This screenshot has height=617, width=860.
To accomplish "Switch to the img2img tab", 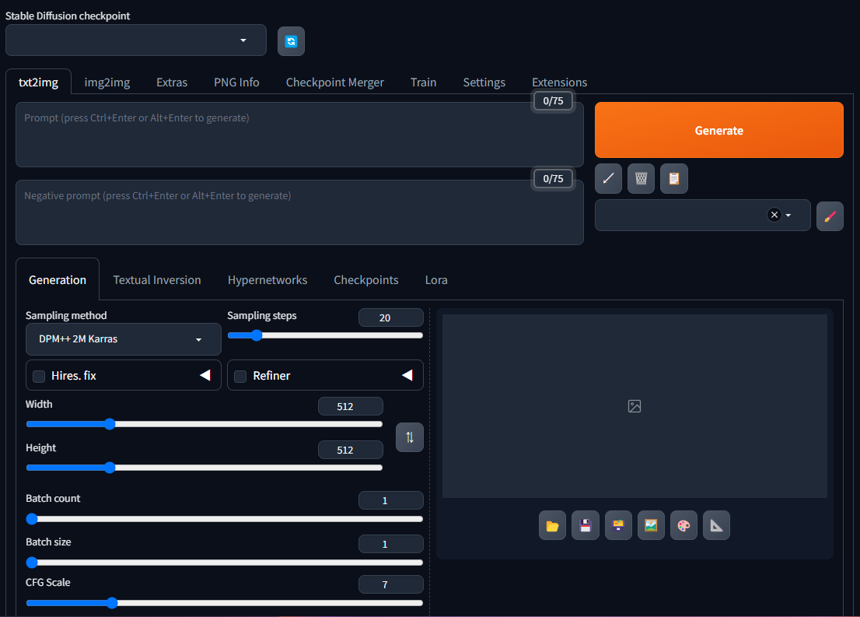I will (107, 82).
